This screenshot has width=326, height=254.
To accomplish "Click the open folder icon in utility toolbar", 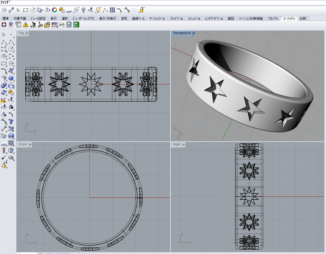I will [47, 25].
